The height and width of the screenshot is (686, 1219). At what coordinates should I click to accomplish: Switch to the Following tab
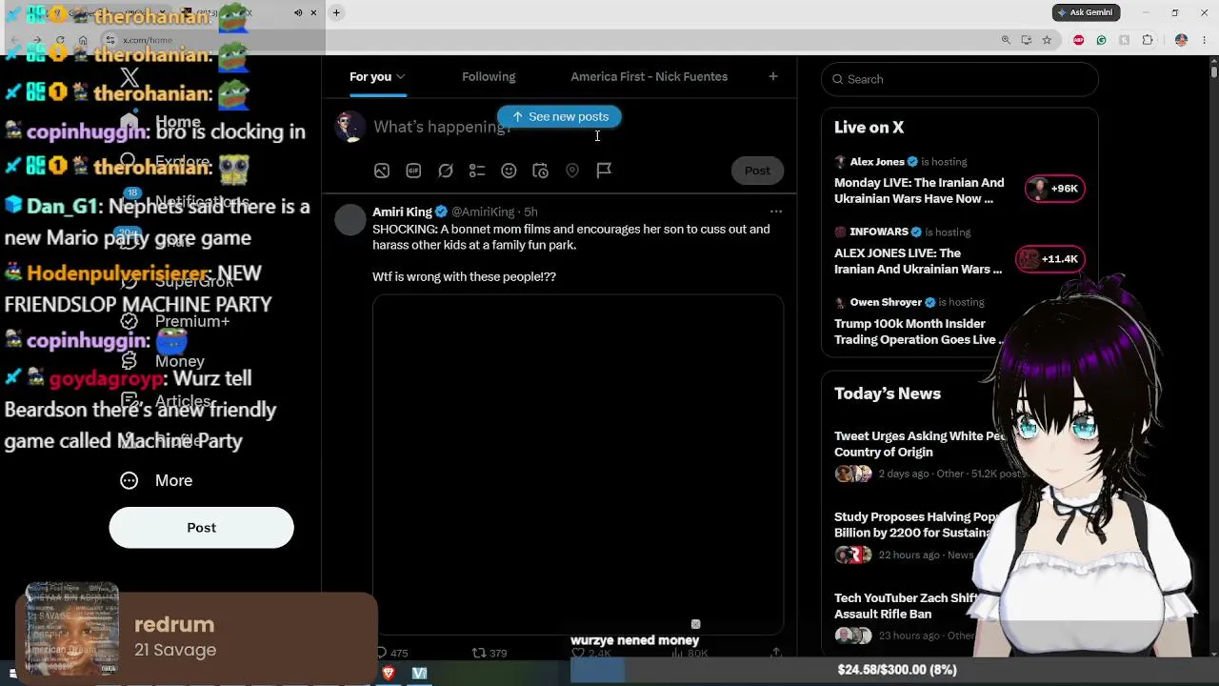coord(489,76)
